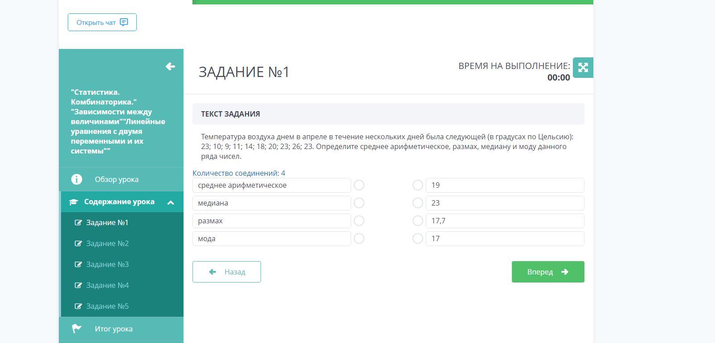715x343 pixels.
Task: Click the info icon beside Обзор урока
Action: [77, 179]
